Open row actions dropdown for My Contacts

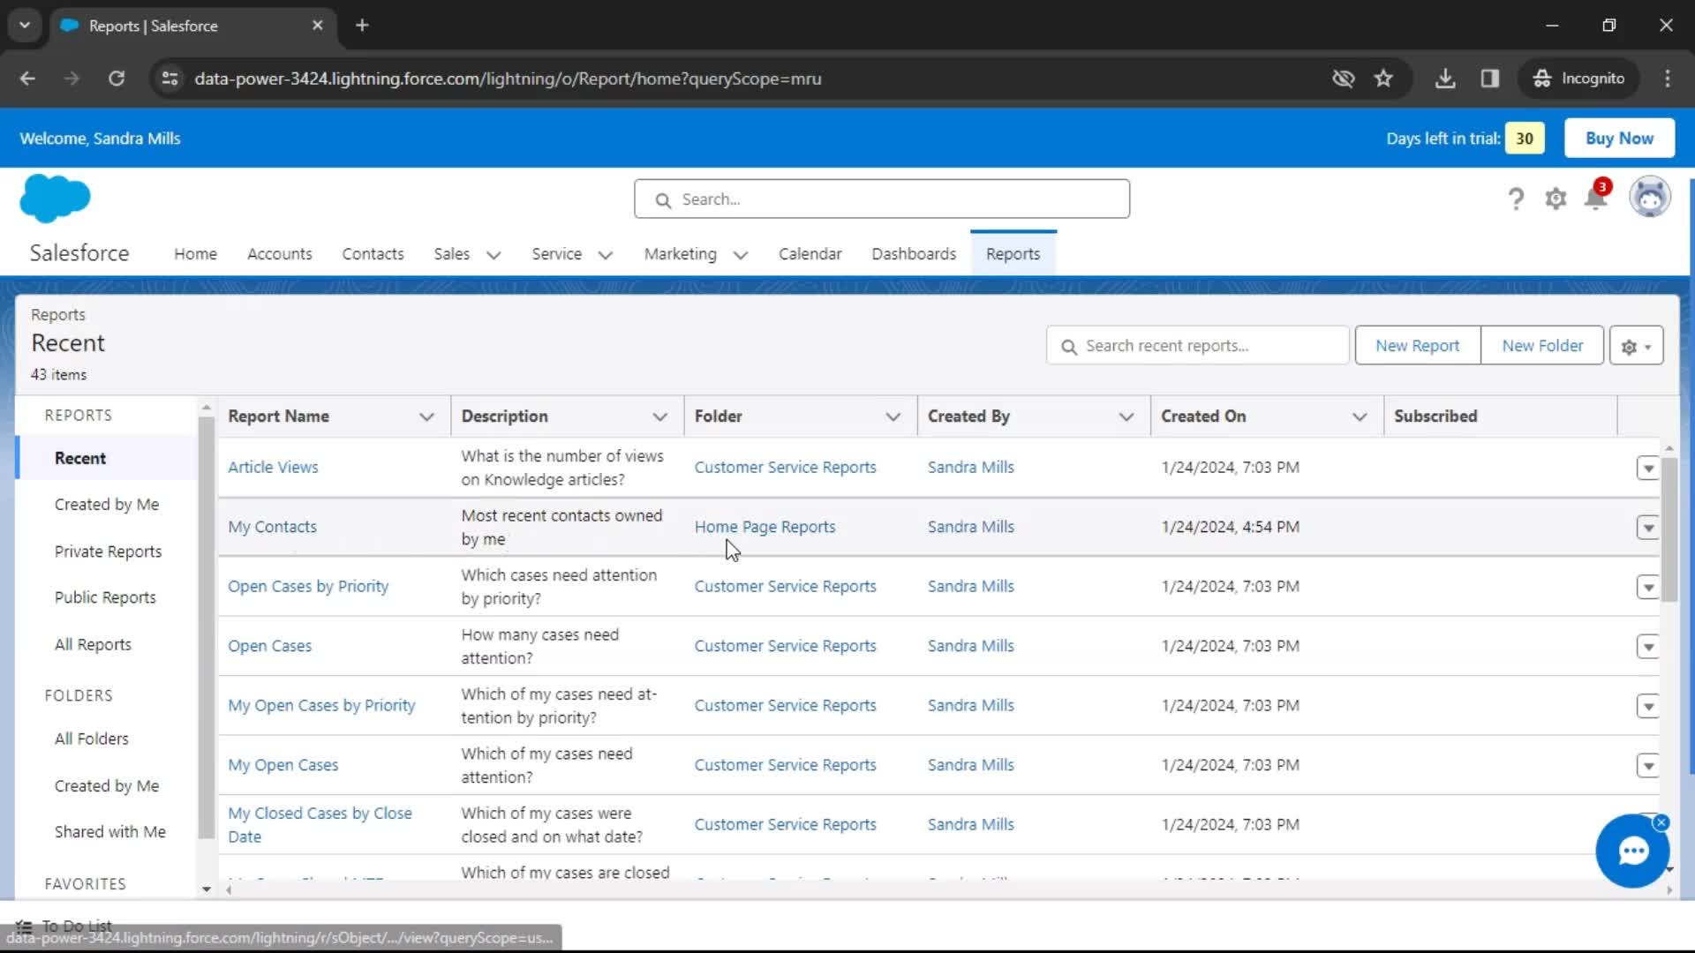(x=1647, y=528)
